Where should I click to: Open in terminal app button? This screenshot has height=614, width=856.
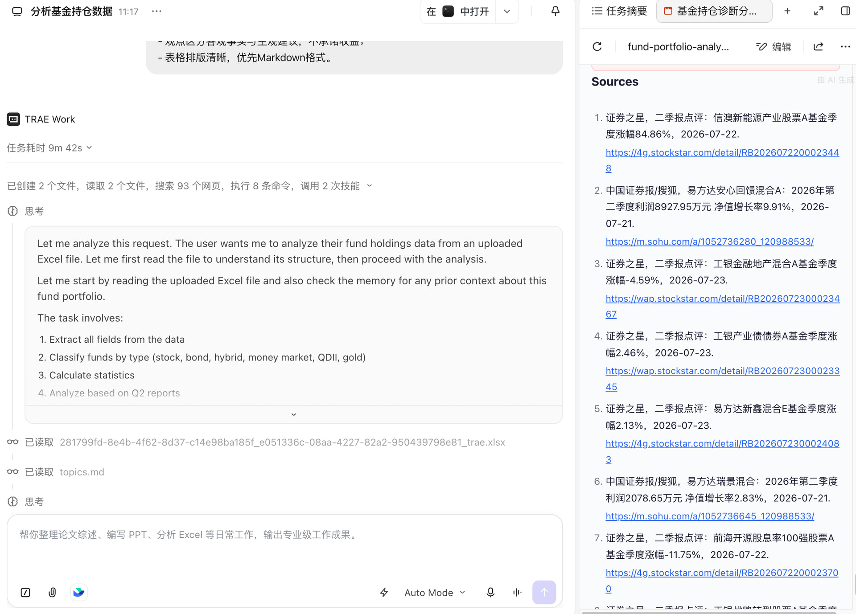click(x=458, y=12)
